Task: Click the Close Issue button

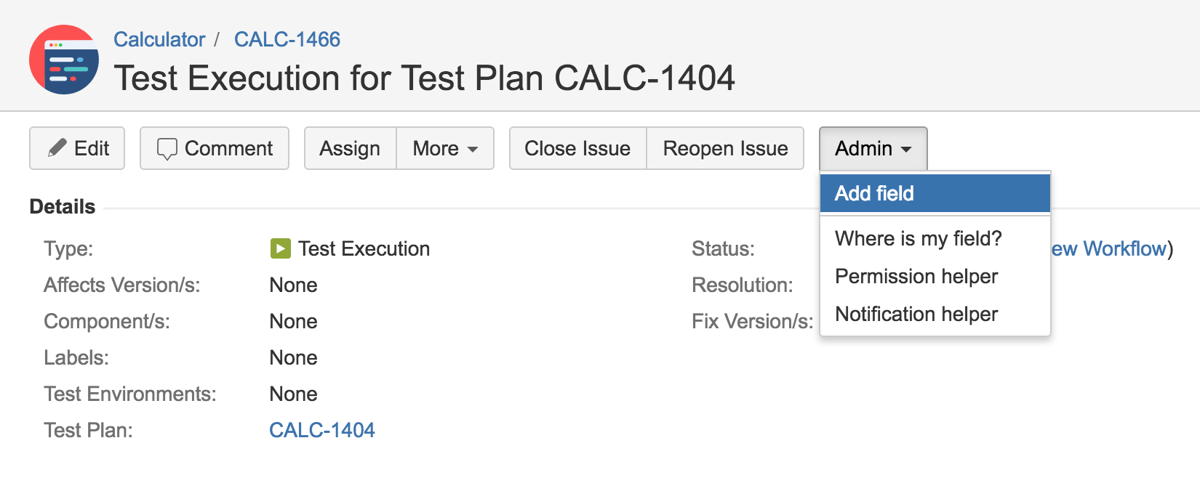Action: point(577,148)
